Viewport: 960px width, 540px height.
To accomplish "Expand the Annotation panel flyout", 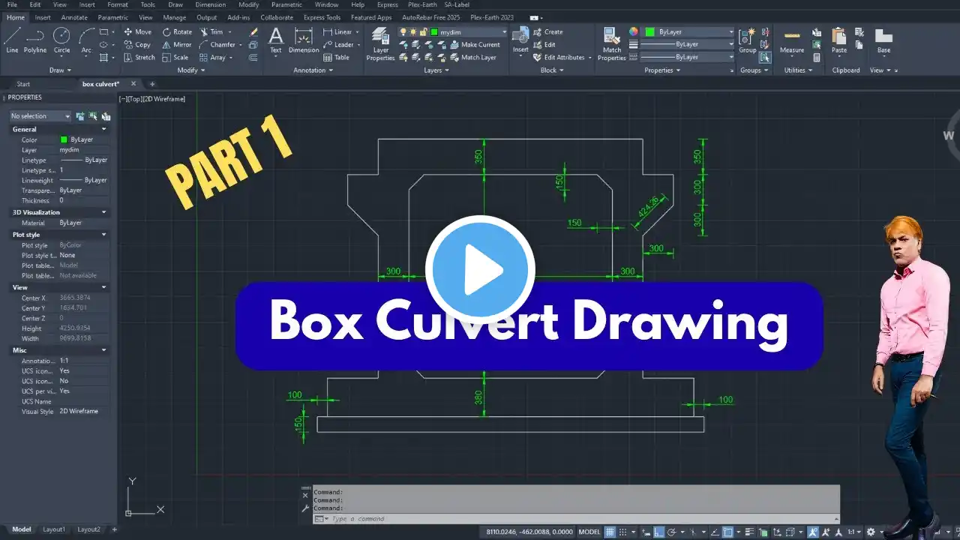I will point(313,70).
